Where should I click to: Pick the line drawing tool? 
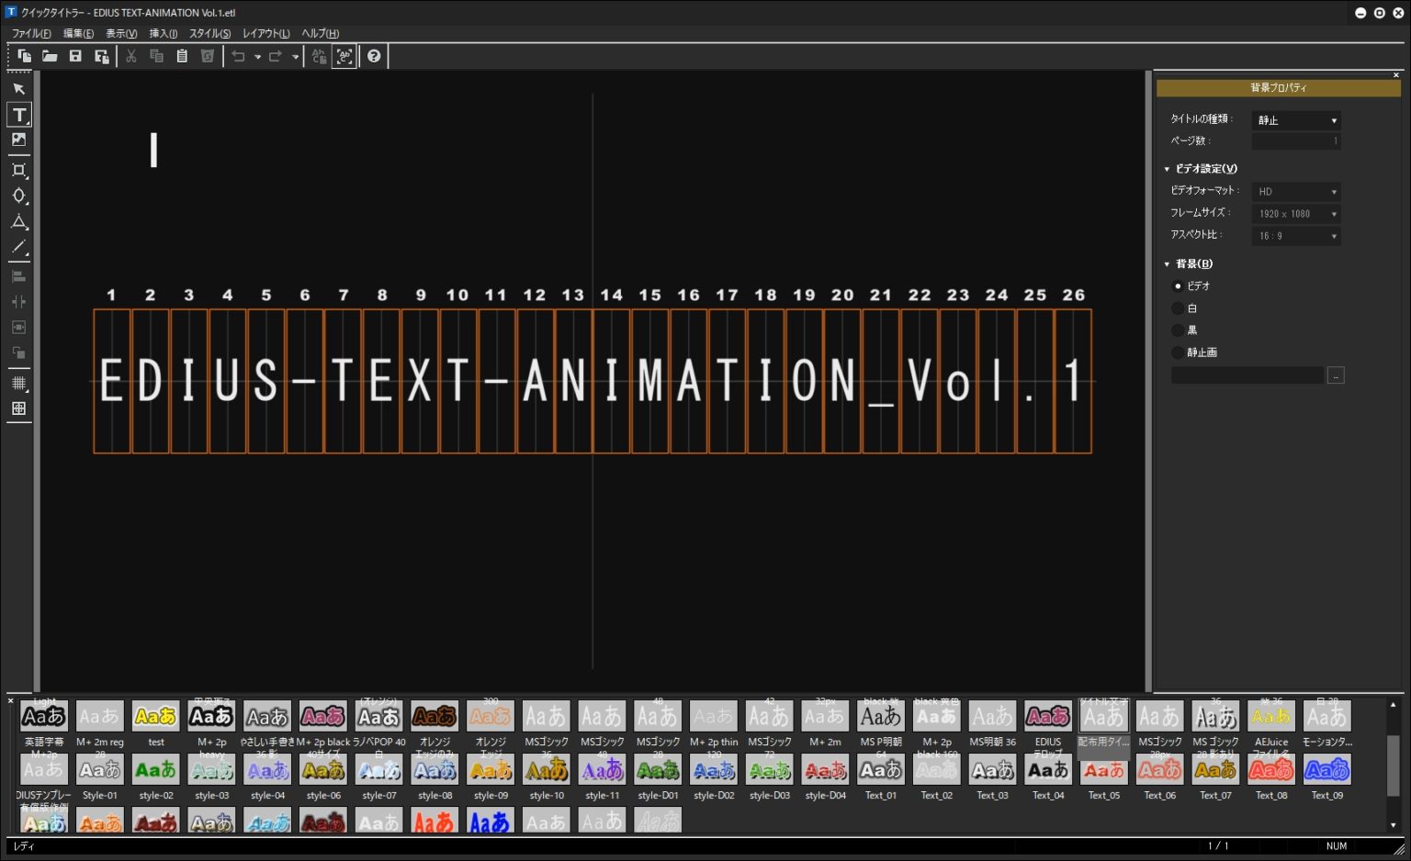pyautogui.click(x=18, y=248)
